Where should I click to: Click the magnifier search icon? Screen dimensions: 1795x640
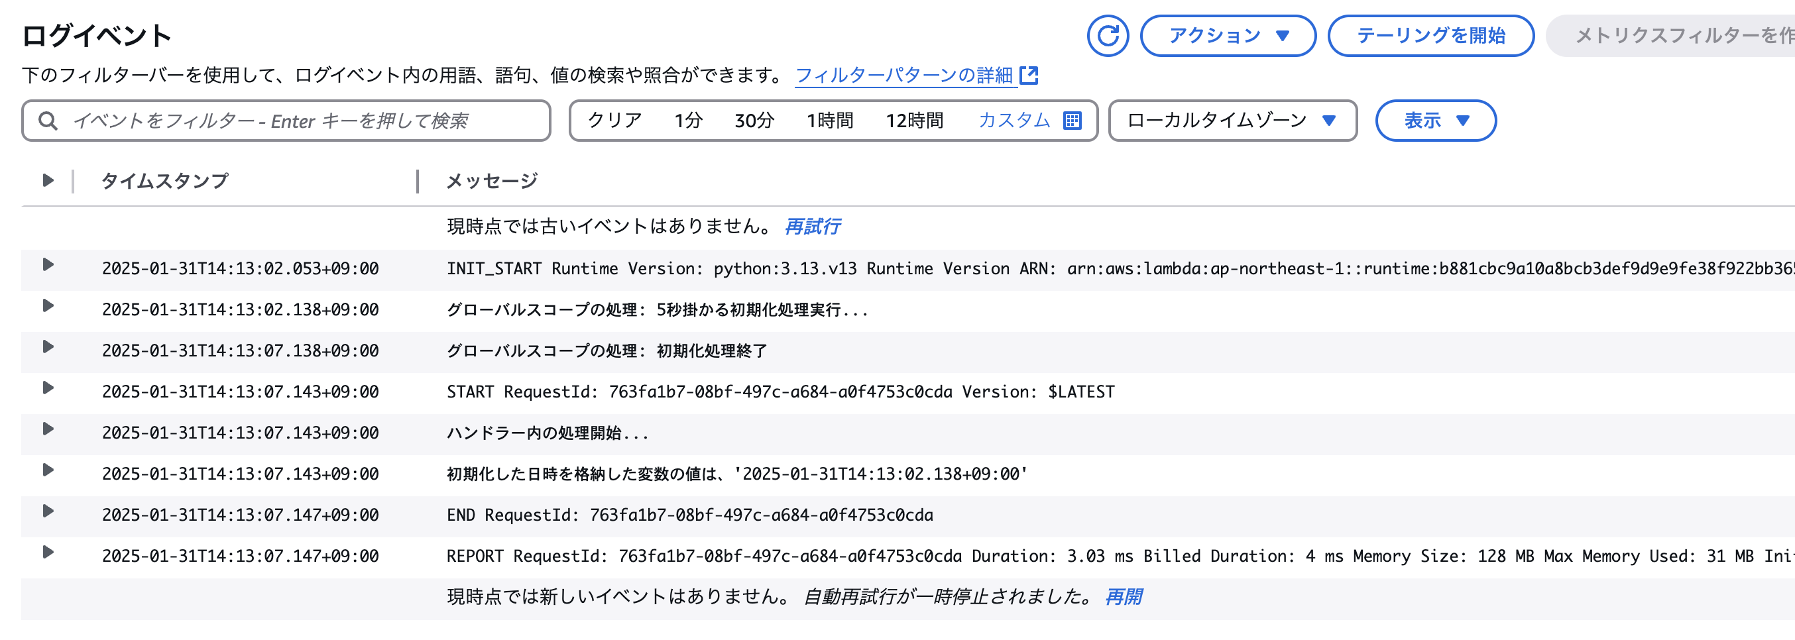tap(47, 121)
